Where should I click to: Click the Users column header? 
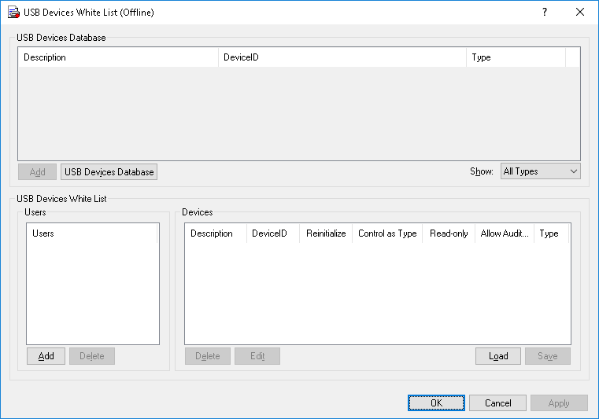[92, 233]
